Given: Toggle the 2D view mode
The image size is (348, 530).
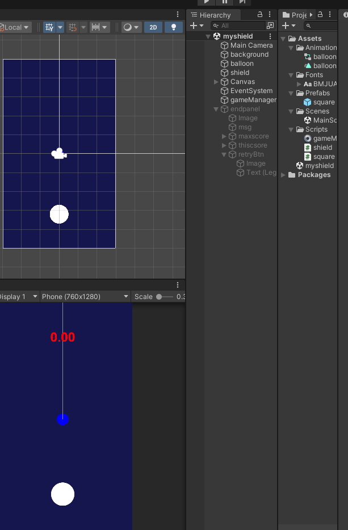Looking at the screenshot, I should [x=153, y=27].
